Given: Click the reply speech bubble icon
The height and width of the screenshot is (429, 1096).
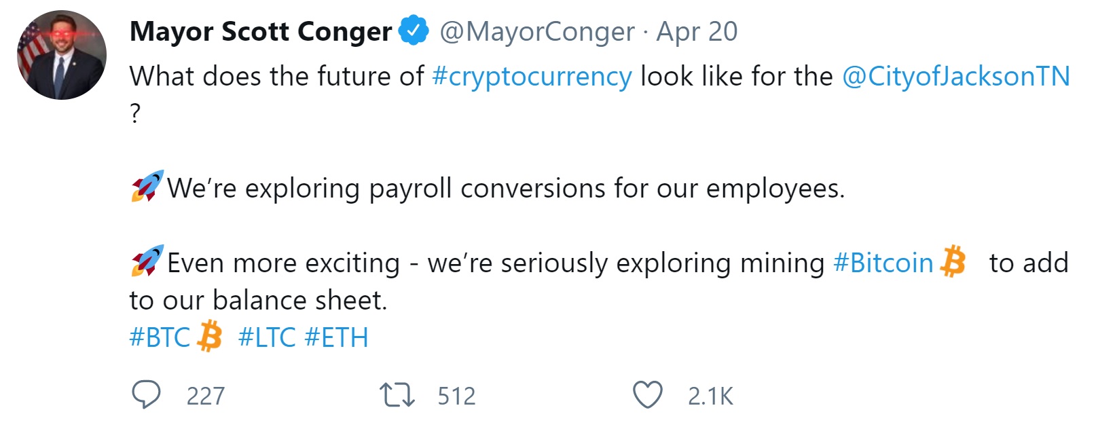Looking at the screenshot, I should 146,395.
